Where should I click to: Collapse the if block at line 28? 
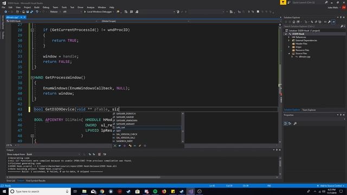tap(33, 30)
